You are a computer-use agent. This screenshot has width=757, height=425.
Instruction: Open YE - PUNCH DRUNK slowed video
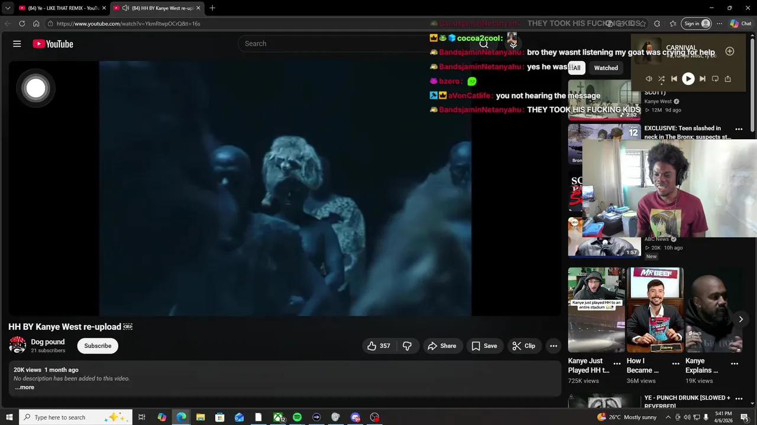pos(687,401)
